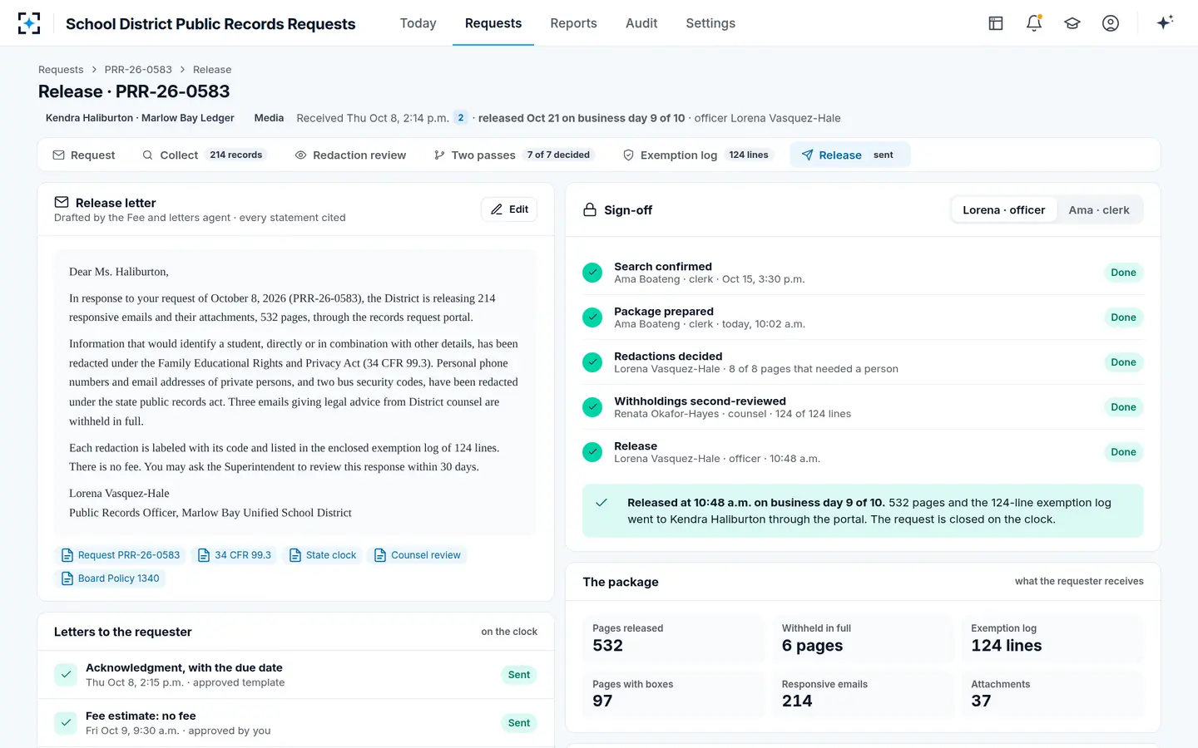Click the Kendra Haliburton requester chip
The image size is (1198, 748).
point(140,118)
